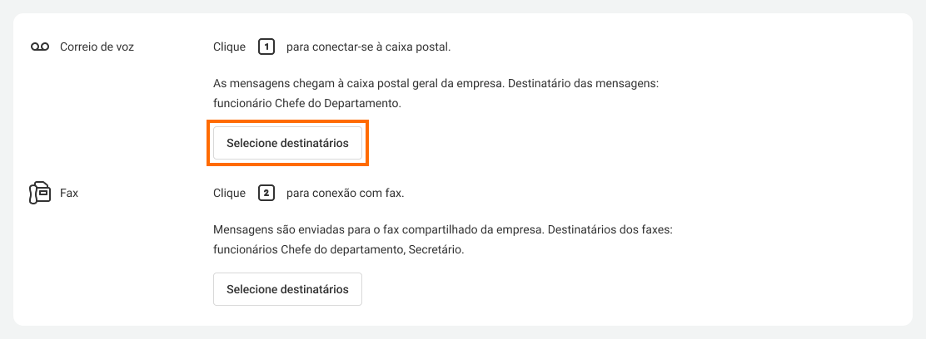Click 'para conexão com fax' text
926x339 pixels.
[345, 194]
